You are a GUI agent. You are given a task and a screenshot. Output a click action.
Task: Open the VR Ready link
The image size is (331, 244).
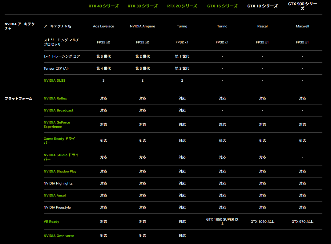[51, 222]
